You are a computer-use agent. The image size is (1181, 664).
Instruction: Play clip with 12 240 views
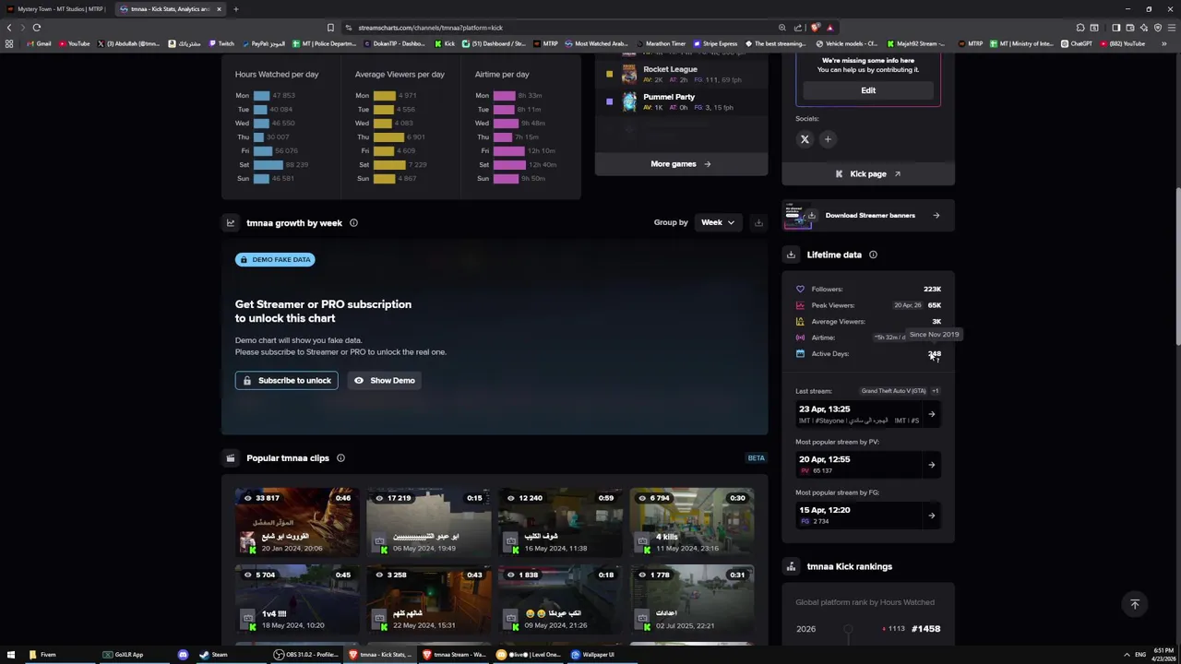[560, 523]
